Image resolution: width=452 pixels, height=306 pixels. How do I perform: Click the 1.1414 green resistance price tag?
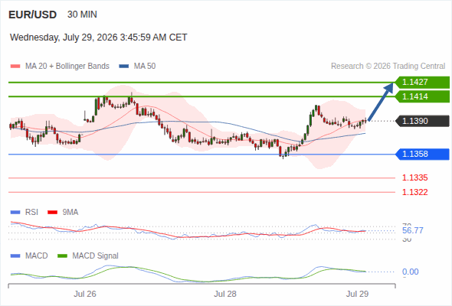(x=422, y=96)
